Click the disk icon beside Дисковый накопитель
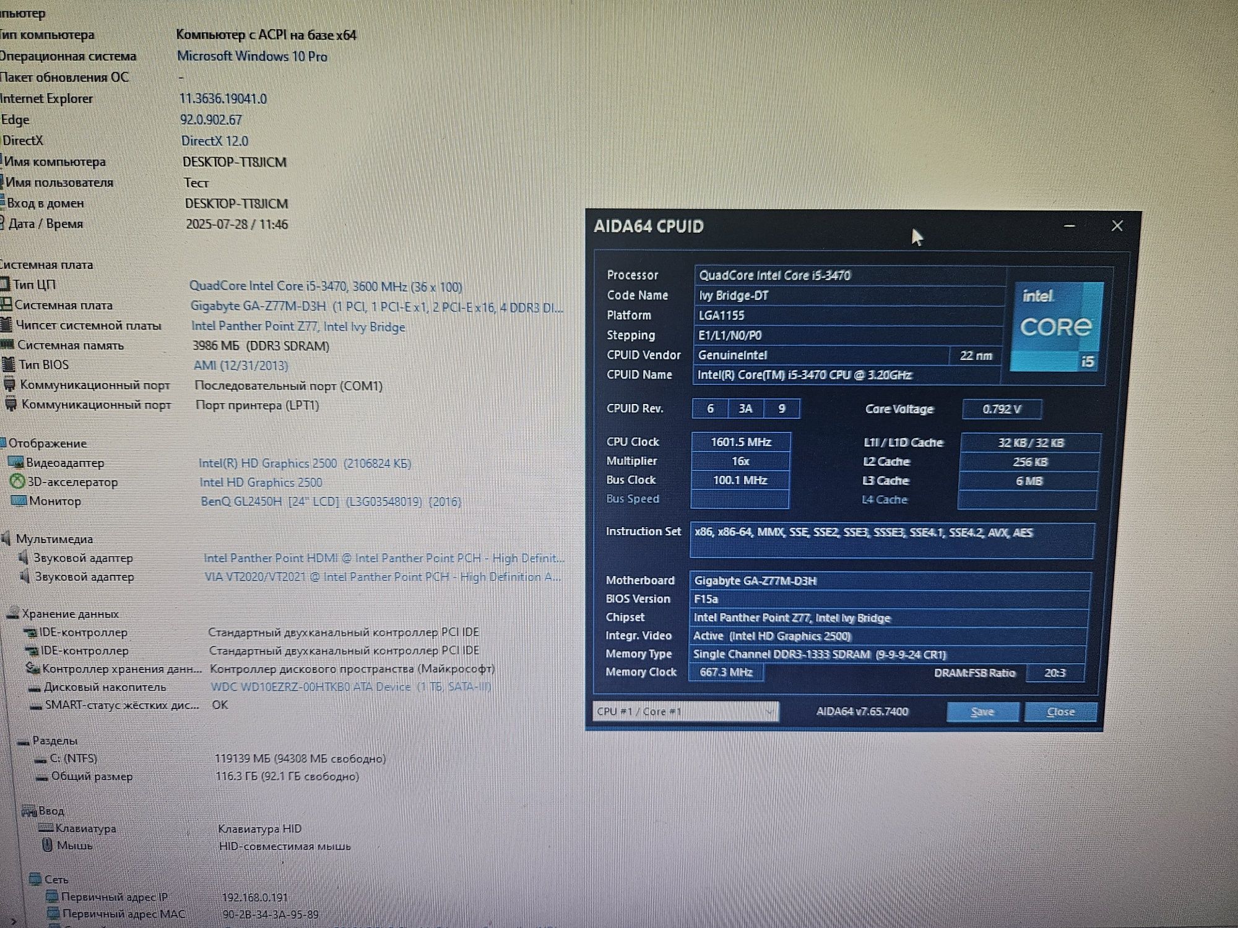Screen dimensions: 1238x928 coord(35,687)
